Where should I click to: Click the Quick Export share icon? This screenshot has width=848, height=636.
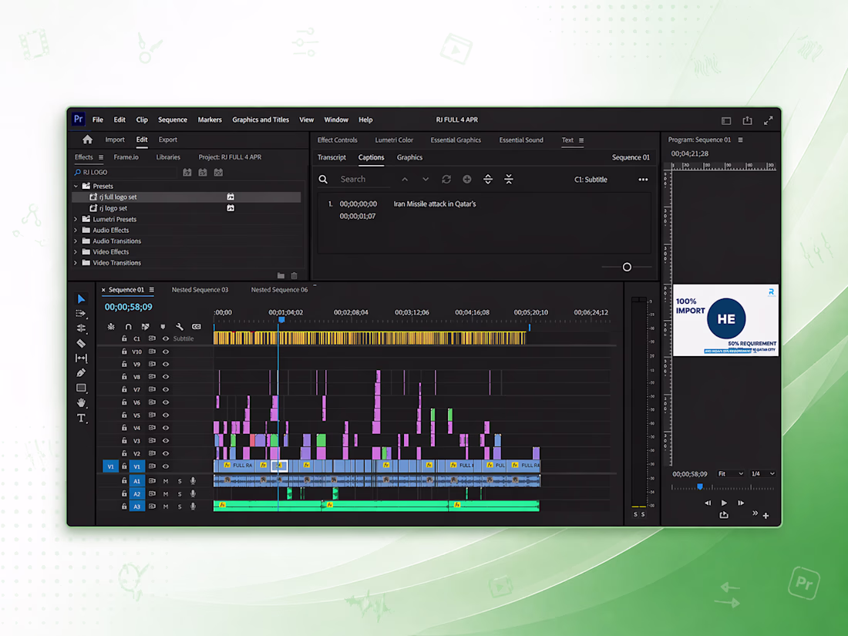point(748,120)
